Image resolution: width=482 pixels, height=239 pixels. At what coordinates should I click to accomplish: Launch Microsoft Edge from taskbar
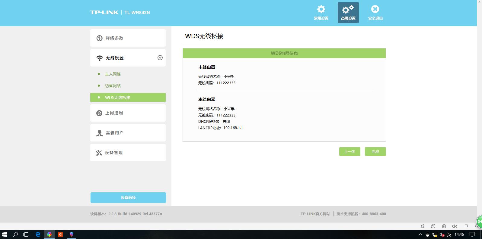(x=38, y=234)
